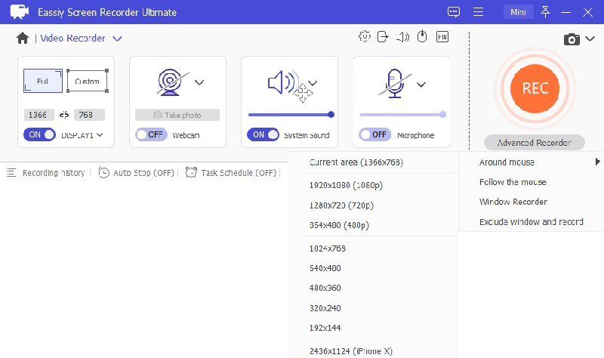Select the Custom region option
Viewport: 604px width, 358px height.
88,81
